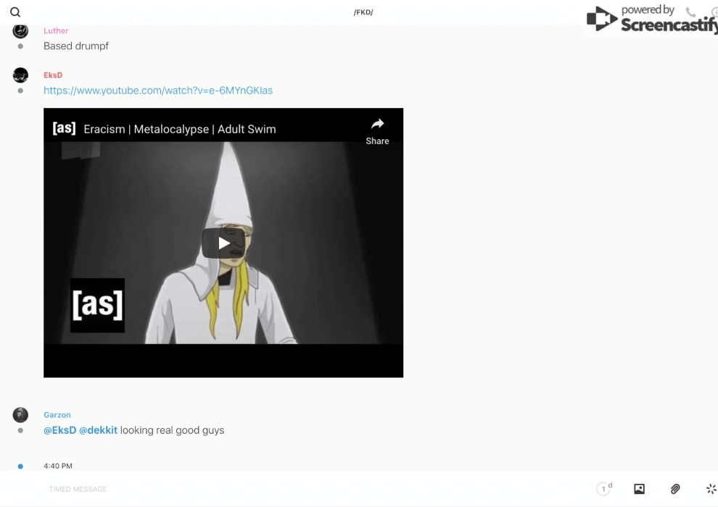Image resolution: width=718 pixels, height=507 pixels.
Task: Click the sender name EksD
Action: coord(53,75)
